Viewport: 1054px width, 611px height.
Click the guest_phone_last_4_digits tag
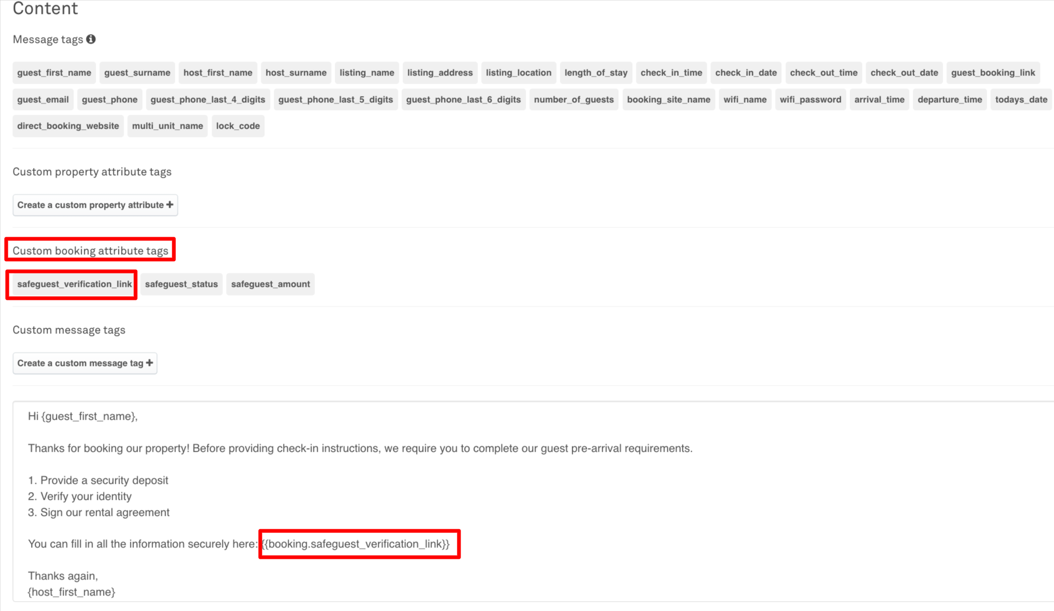(x=207, y=100)
